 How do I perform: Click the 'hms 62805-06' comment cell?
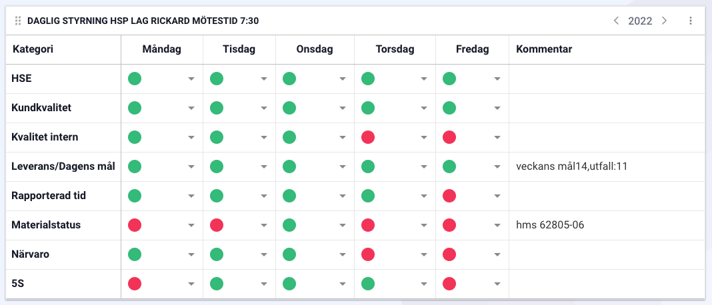click(550, 225)
